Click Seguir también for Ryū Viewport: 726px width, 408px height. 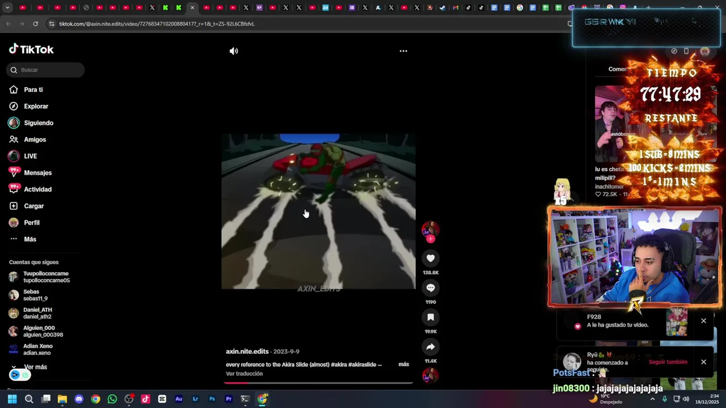(x=668, y=362)
